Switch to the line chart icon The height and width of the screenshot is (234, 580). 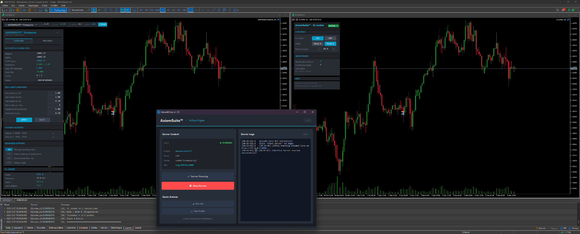(x=99, y=10)
